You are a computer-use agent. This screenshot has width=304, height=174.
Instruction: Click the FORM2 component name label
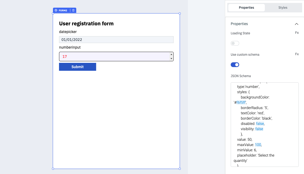tap(63, 10)
